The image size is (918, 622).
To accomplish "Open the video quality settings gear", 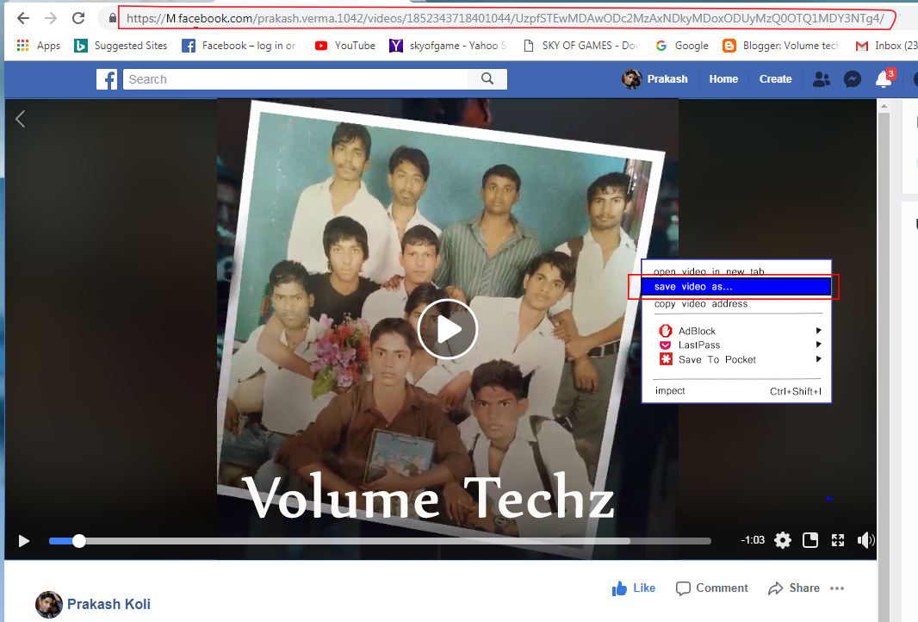I will tap(782, 540).
